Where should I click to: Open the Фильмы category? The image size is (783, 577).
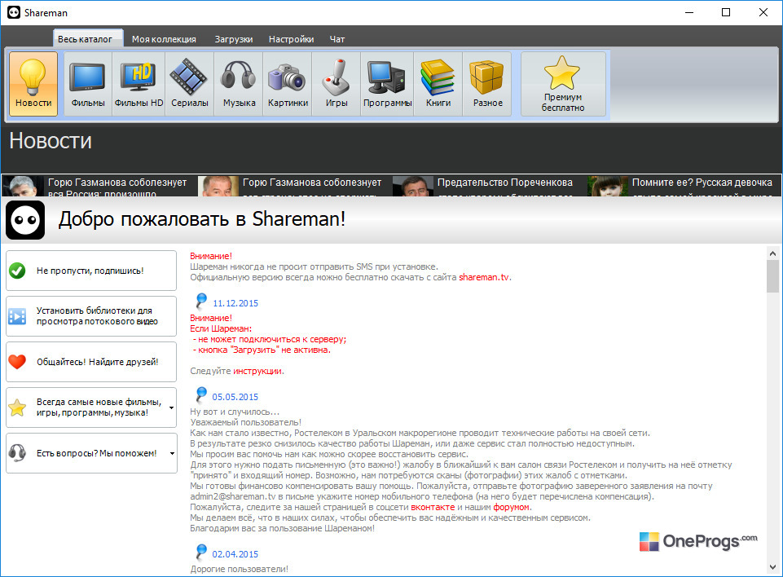click(88, 84)
